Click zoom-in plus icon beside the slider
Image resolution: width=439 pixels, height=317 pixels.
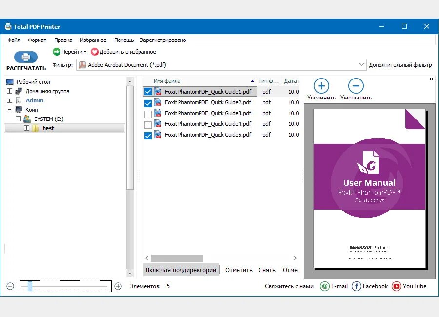tap(118, 286)
